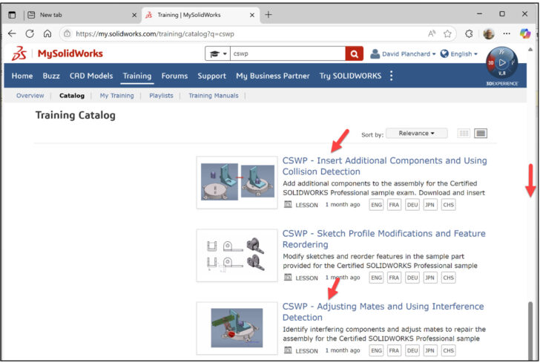Switch to grid view layout icon
Viewport: 540px width, 363px height.
pyautogui.click(x=464, y=133)
